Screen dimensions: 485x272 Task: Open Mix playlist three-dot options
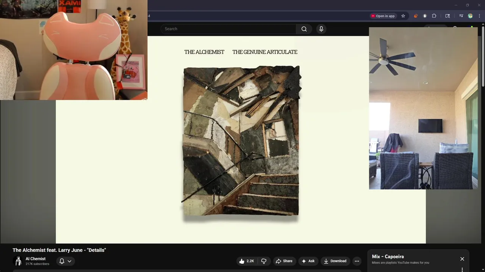(x=462, y=270)
